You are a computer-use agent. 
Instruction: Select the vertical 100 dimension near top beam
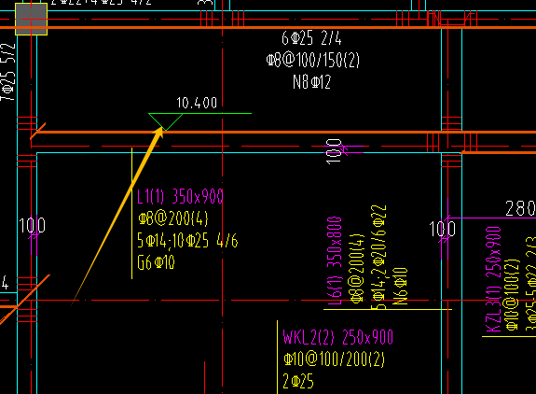pos(334,151)
